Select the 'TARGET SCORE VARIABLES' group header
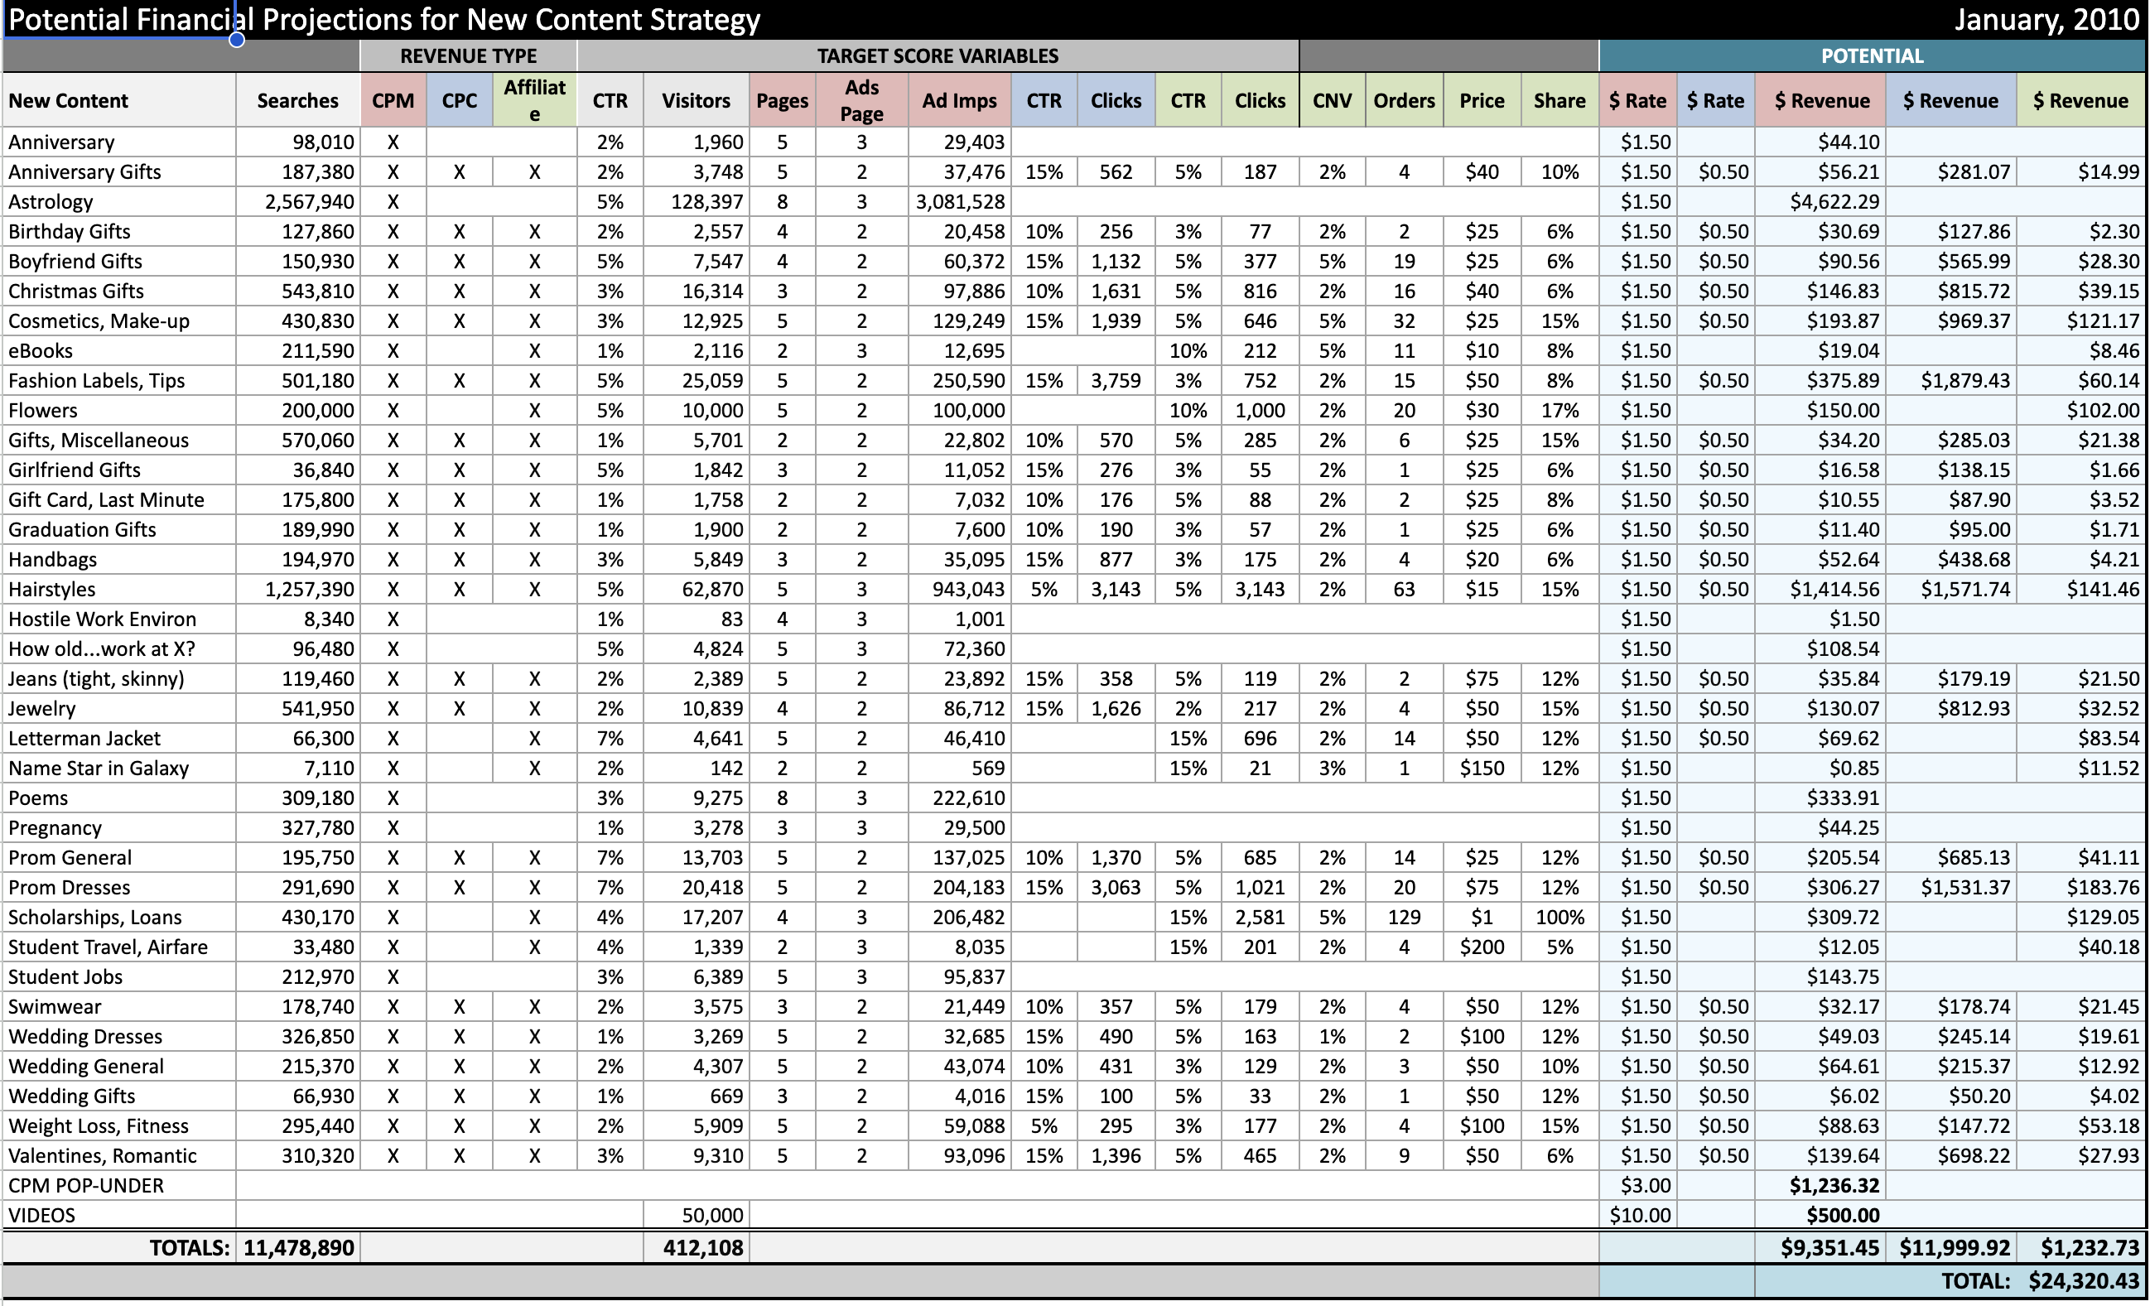 coord(938,55)
